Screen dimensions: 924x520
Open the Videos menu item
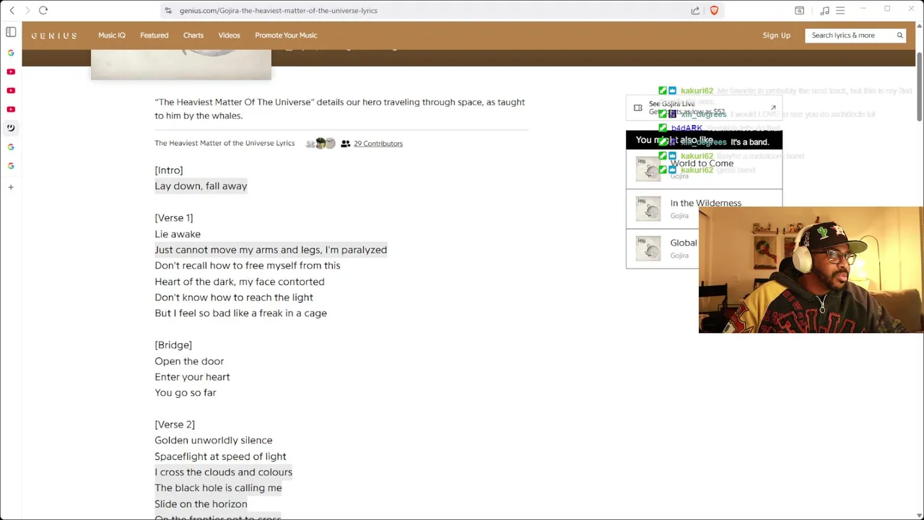click(229, 35)
